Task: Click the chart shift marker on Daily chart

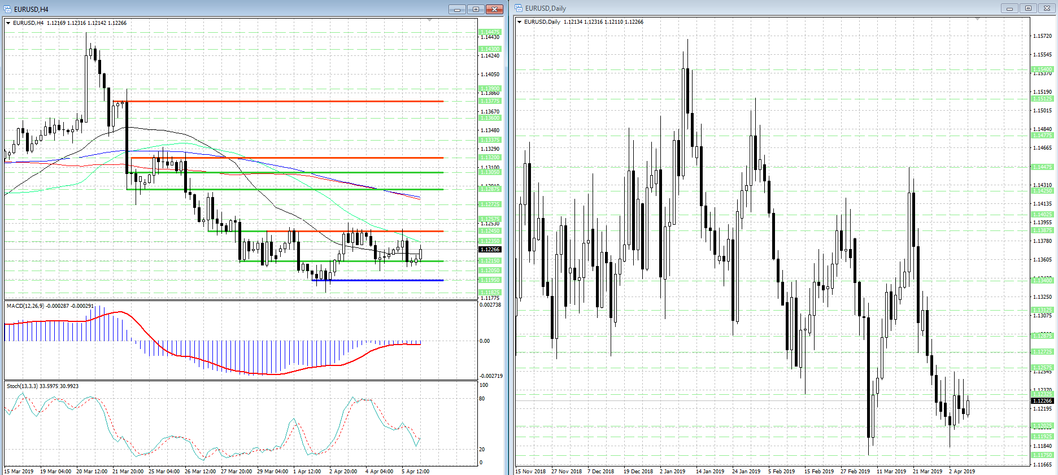Action: [x=977, y=19]
